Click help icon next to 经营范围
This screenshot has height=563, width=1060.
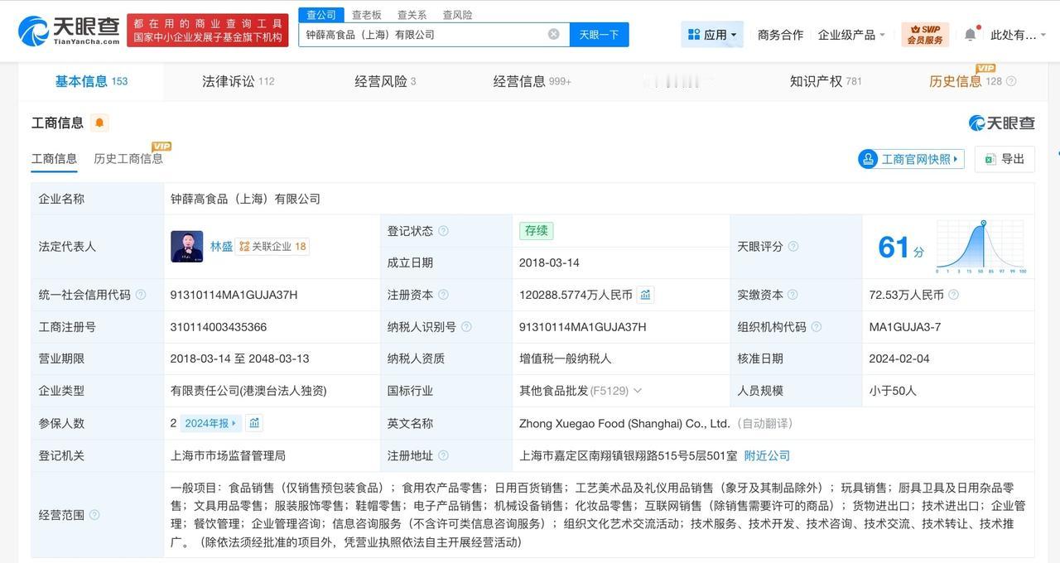tap(94, 515)
